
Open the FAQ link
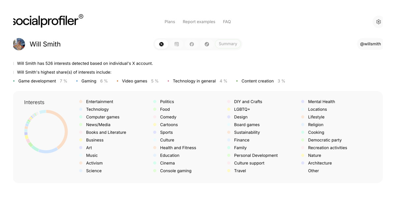click(227, 22)
